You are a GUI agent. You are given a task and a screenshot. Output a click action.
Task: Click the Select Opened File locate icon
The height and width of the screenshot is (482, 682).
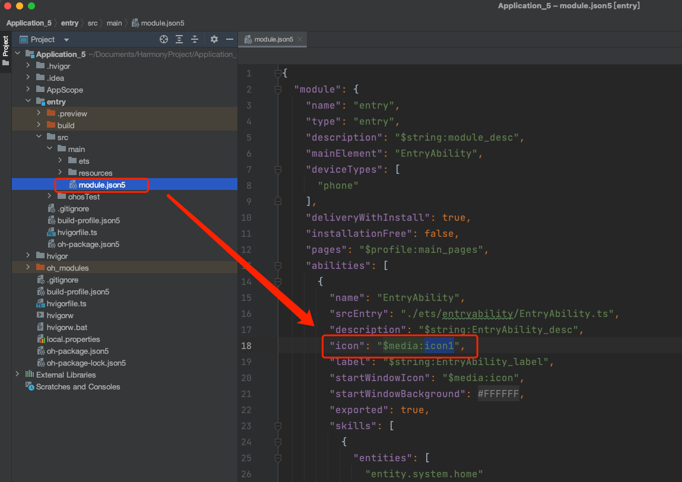coord(164,39)
